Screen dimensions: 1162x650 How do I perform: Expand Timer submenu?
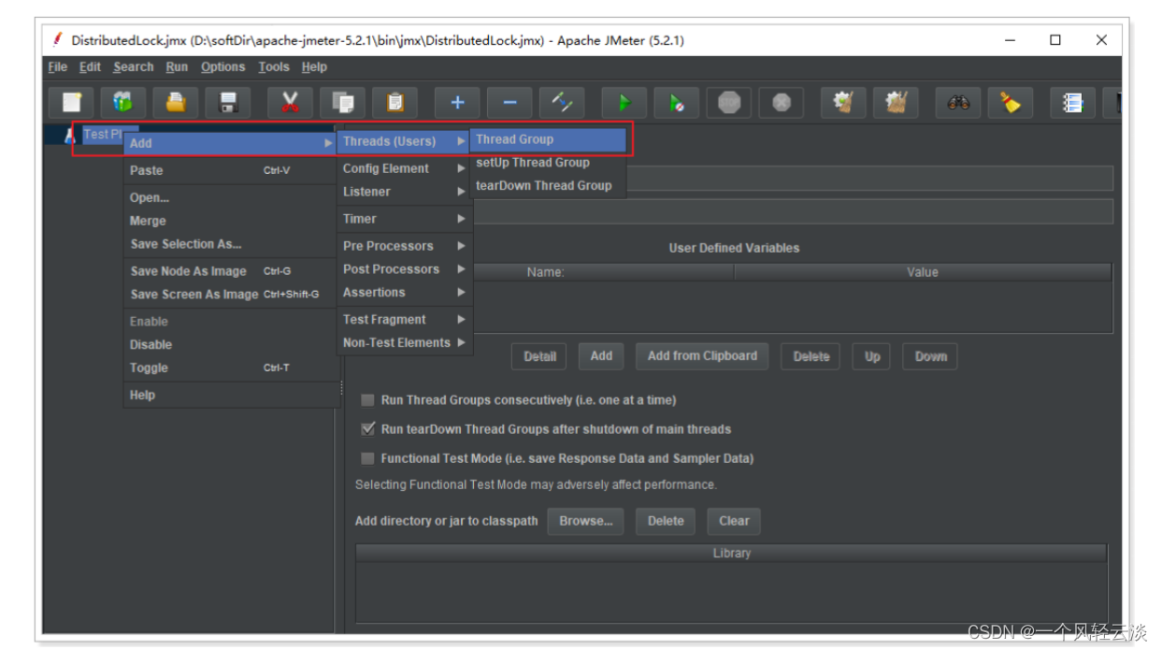(404, 219)
